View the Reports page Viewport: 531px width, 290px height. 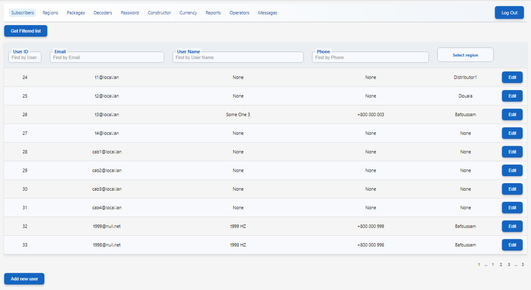(x=213, y=13)
